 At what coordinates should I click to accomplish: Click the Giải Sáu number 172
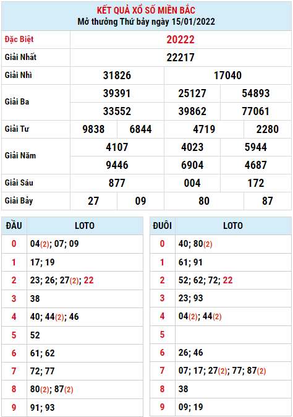(x=255, y=183)
